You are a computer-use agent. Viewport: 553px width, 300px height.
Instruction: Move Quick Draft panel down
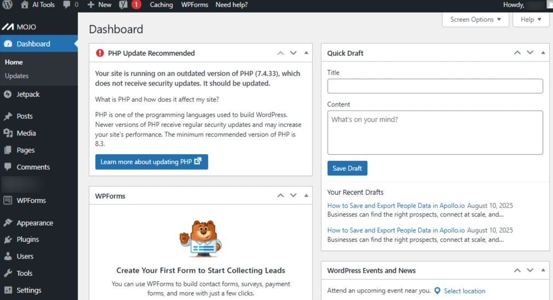530,53
